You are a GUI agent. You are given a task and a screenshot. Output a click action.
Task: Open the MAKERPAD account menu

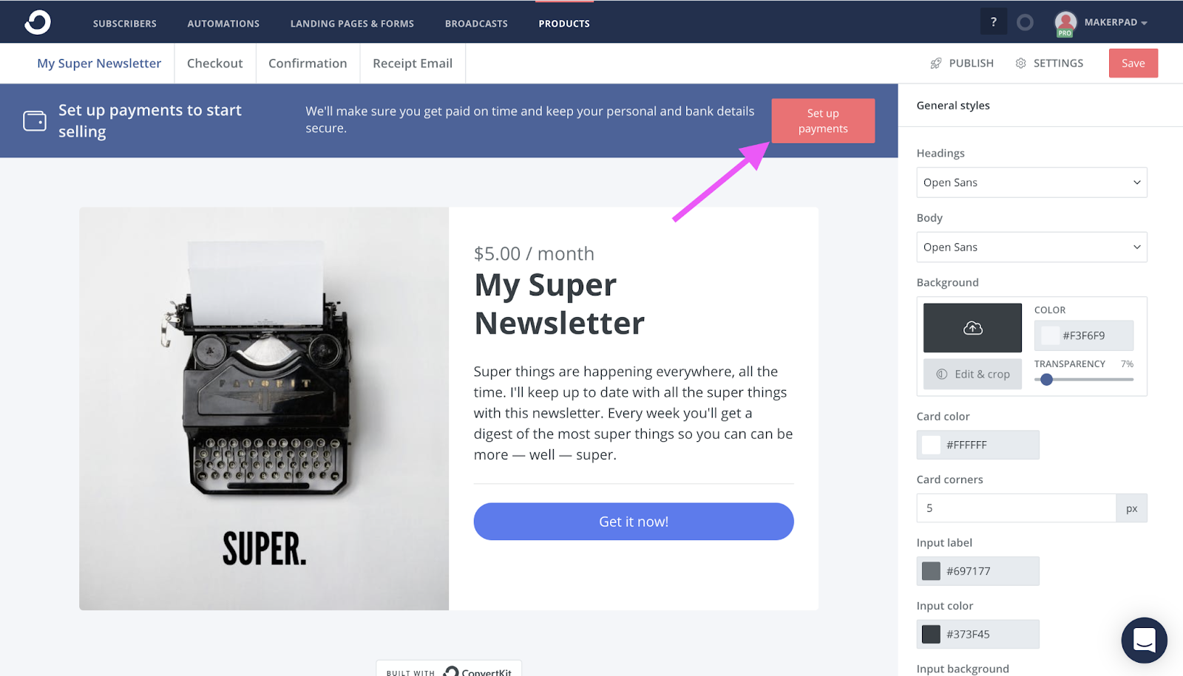point(1116,23)
